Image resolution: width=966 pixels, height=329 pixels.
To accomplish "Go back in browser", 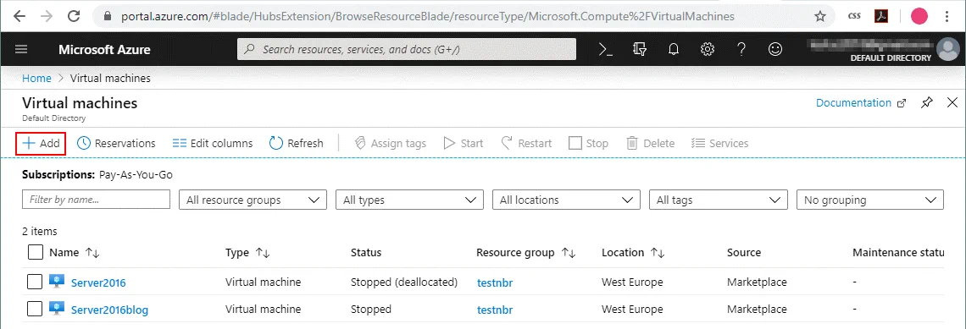I will pyautogui.click(x=19, y=16).
